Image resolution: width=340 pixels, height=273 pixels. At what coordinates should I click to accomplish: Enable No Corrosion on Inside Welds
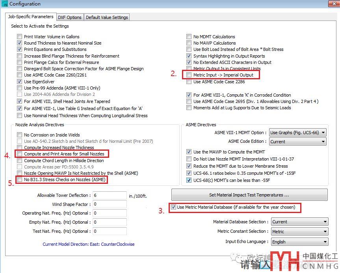click(20, 135)
